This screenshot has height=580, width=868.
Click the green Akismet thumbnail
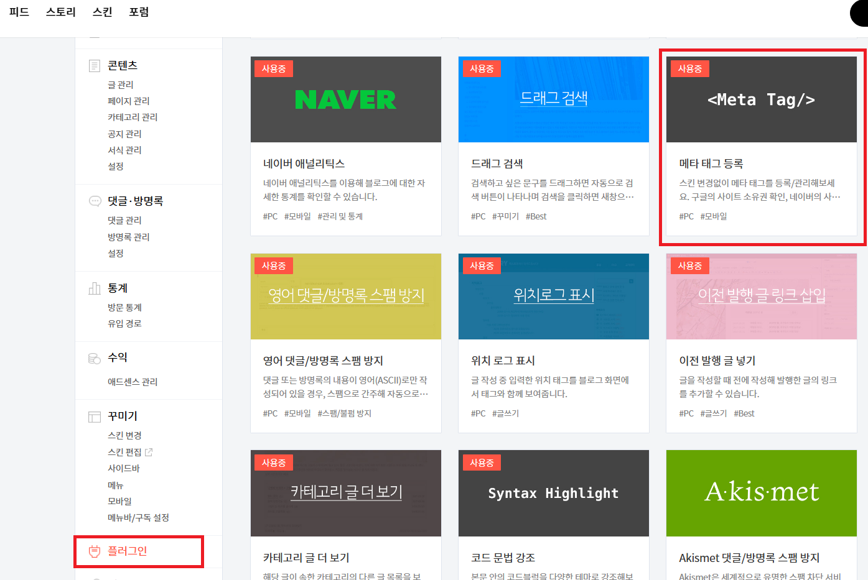(762, 494)
